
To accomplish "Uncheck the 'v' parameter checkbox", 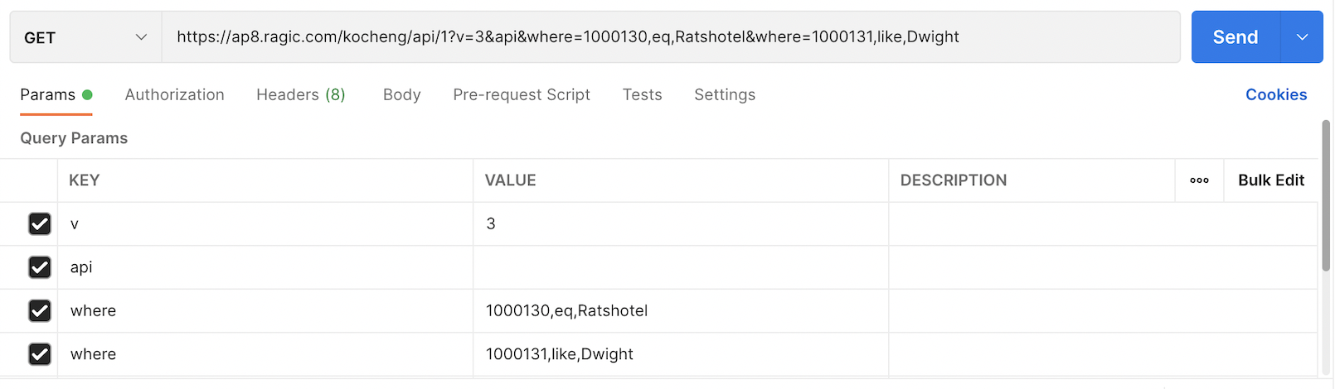I will (x=40, y=224).
